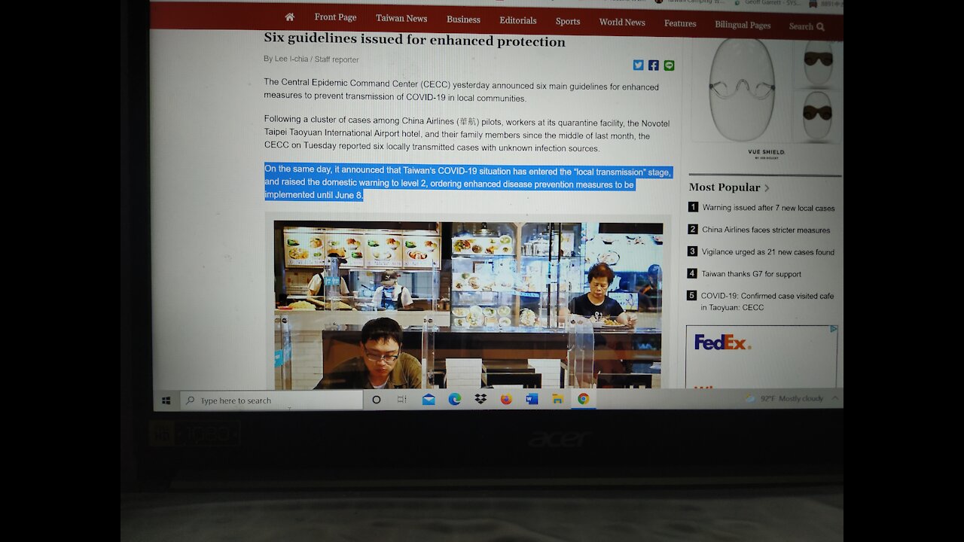Open File Explorer from taskbar
Viewport: 964px width, 542px height.
558,400
